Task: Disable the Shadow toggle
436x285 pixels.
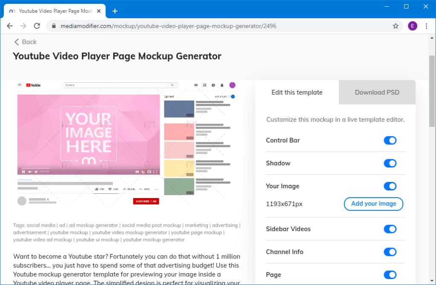Action: pyautogui.click(x=390, y=163)
